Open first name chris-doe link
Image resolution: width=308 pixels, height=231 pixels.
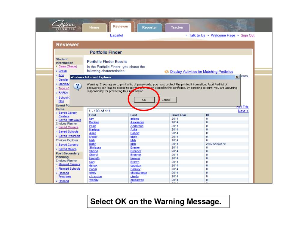(x=95, y=176)
